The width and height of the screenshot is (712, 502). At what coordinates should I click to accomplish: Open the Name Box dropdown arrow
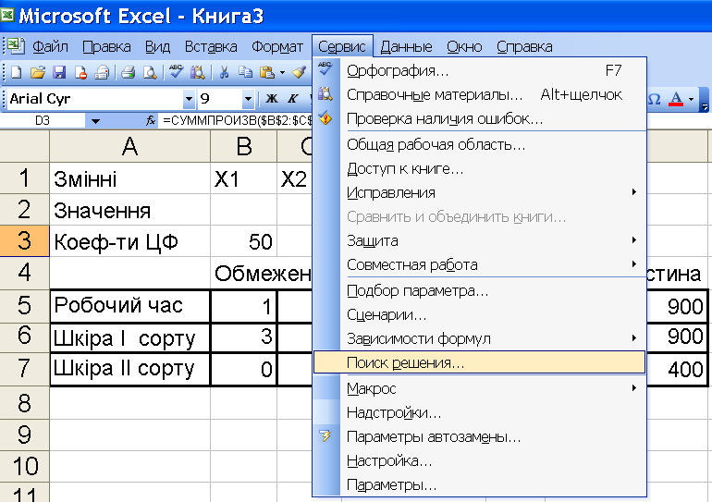tap(95, 121)
